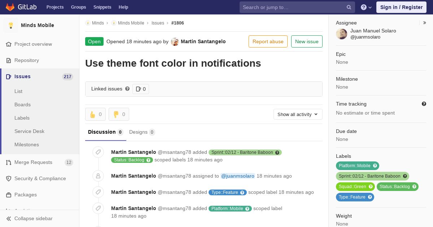Viewport: 433px width, 227px height.
Task: Click the 217 issues count badge
Action: pyautogui.click(x=67, y=76)
